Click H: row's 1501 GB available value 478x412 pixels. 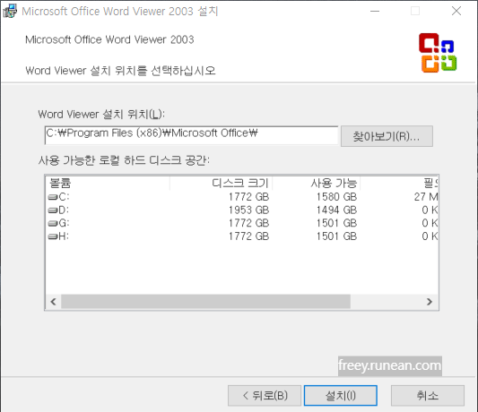(336, 236)
